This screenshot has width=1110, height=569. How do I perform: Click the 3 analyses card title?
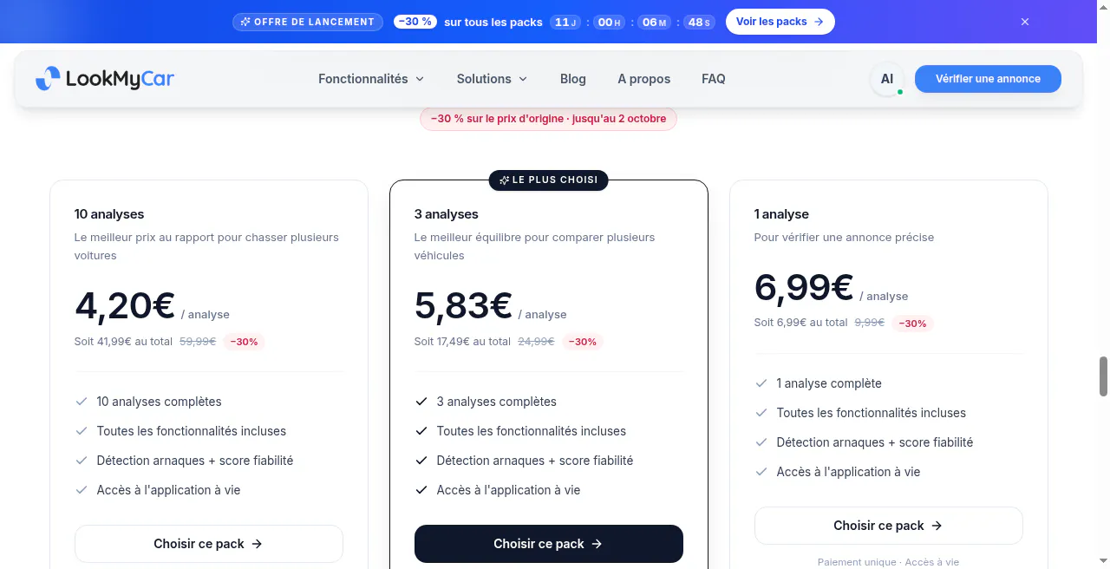click(x=447, y=214)
